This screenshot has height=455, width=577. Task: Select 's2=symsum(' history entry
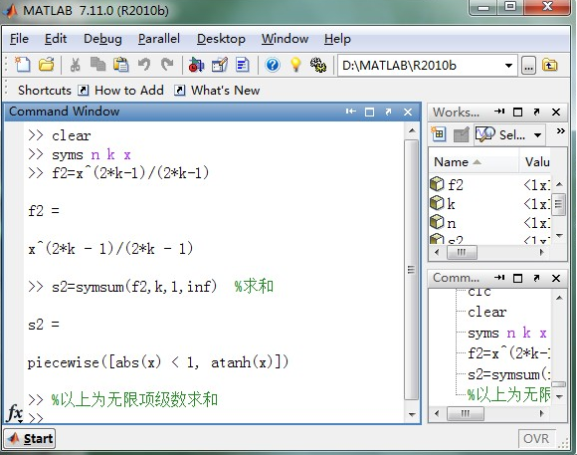point(509,375)
